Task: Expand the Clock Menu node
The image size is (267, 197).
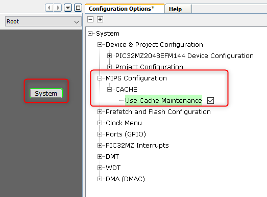Action: point(100,123)
